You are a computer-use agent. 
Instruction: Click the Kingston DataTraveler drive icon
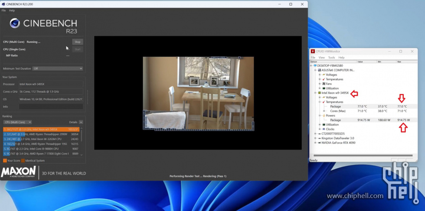pos(319,138)
